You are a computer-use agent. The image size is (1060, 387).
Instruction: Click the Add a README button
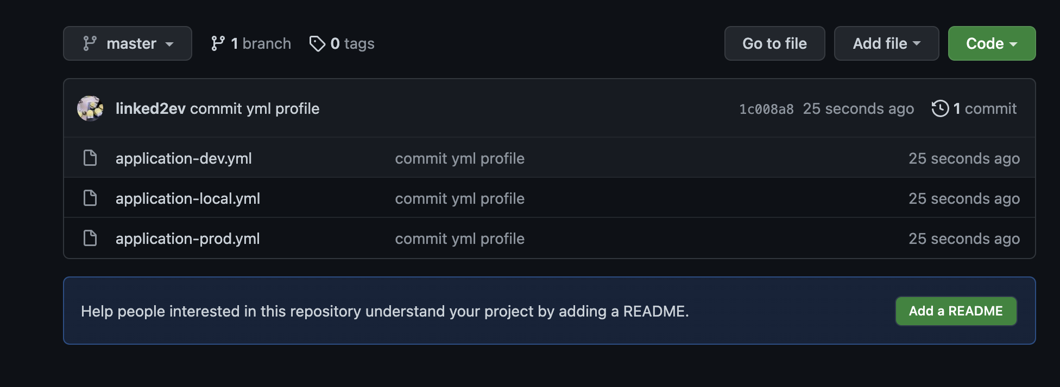click(956, 311)
